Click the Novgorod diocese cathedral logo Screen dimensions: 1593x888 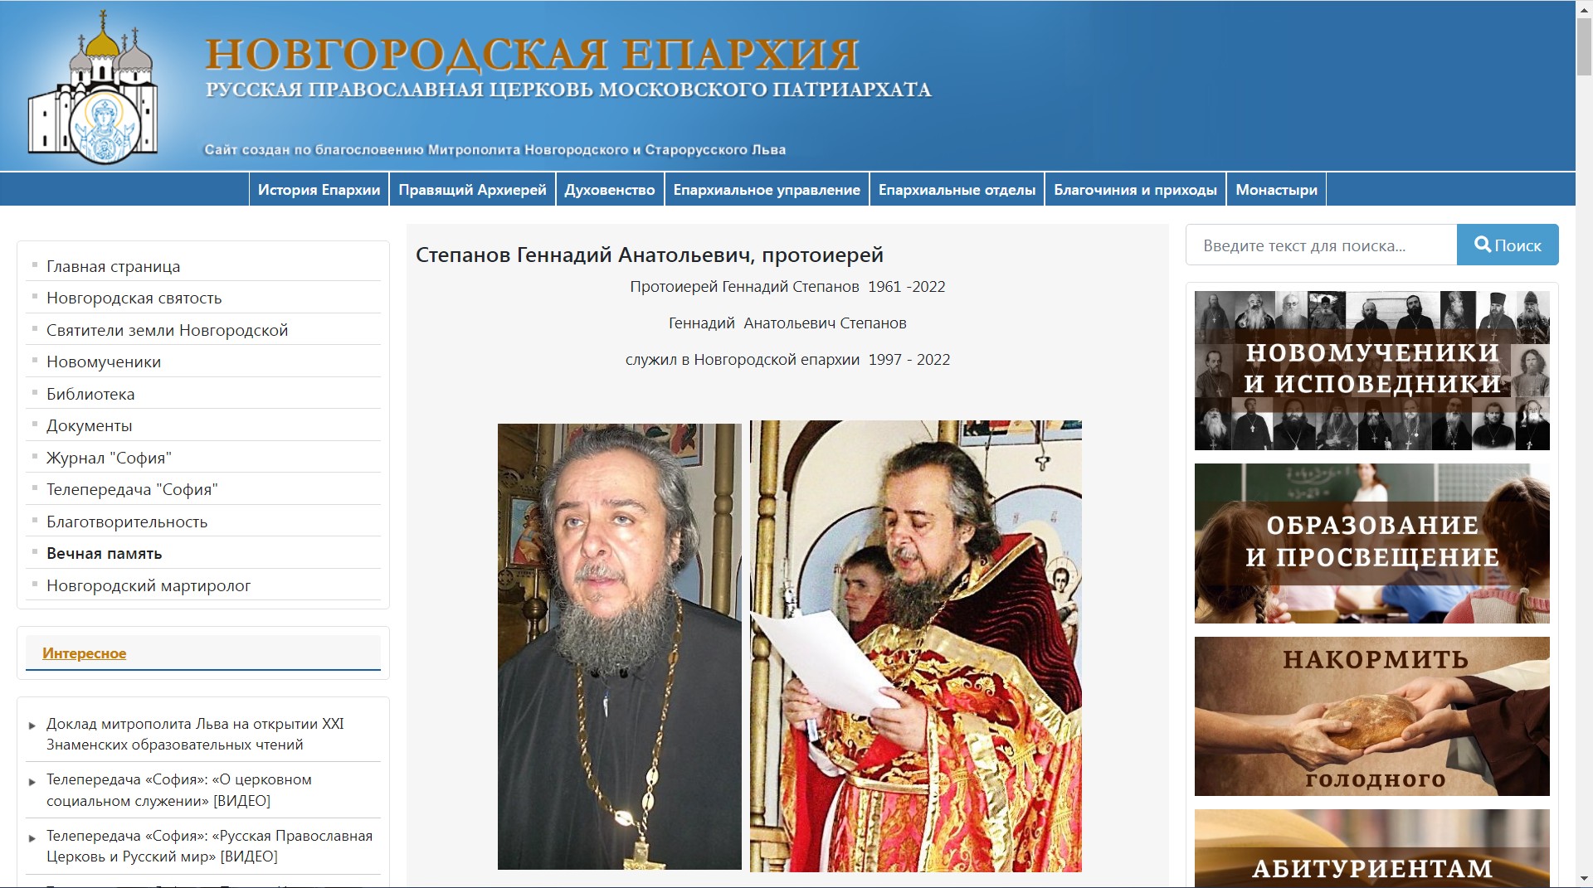tap(92, 86)
